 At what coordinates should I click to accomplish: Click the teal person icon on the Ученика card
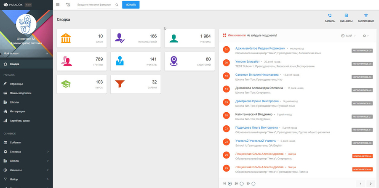click(x=173, y=38)
